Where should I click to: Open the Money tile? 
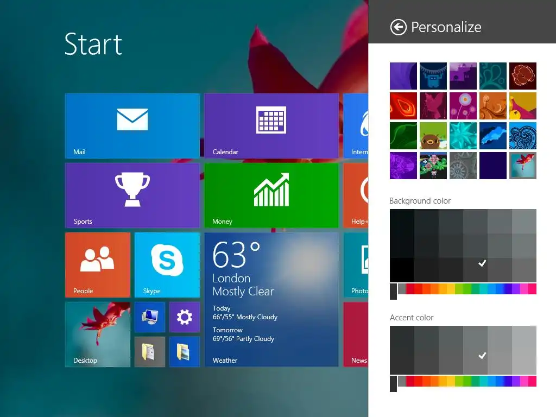[271, 195]
